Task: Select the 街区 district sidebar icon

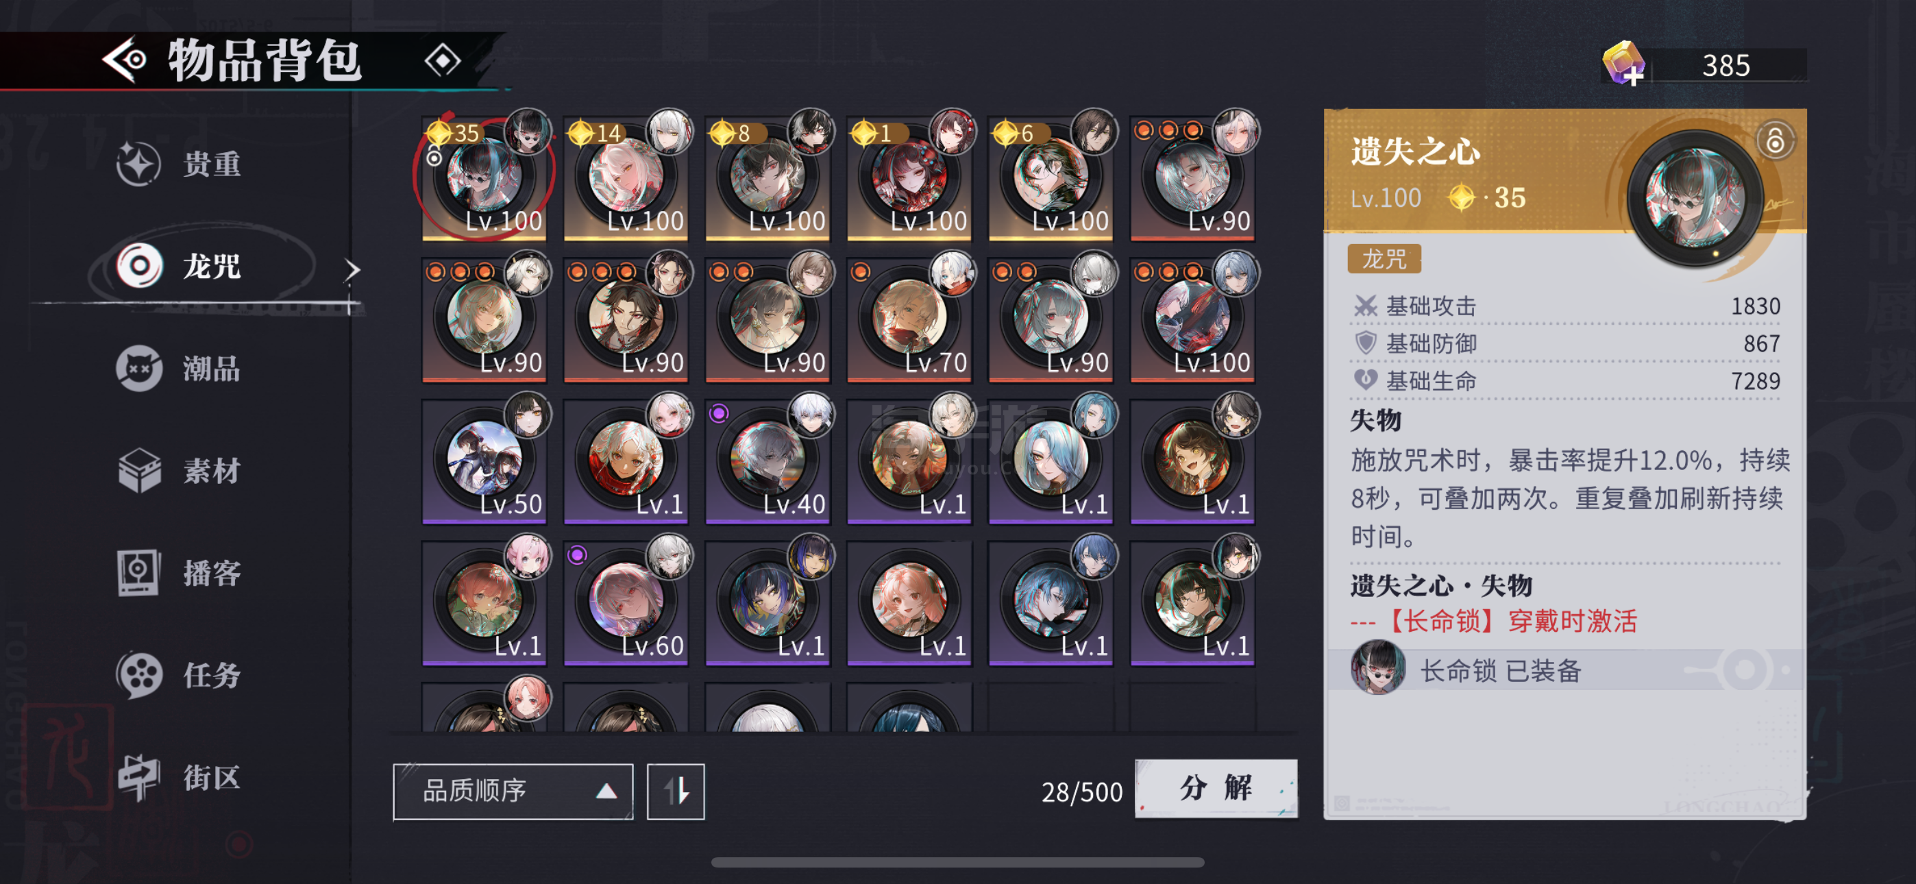Action: [139, 778]
